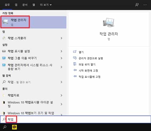Click the run-as-administrator shield icon

click(75, 58)
